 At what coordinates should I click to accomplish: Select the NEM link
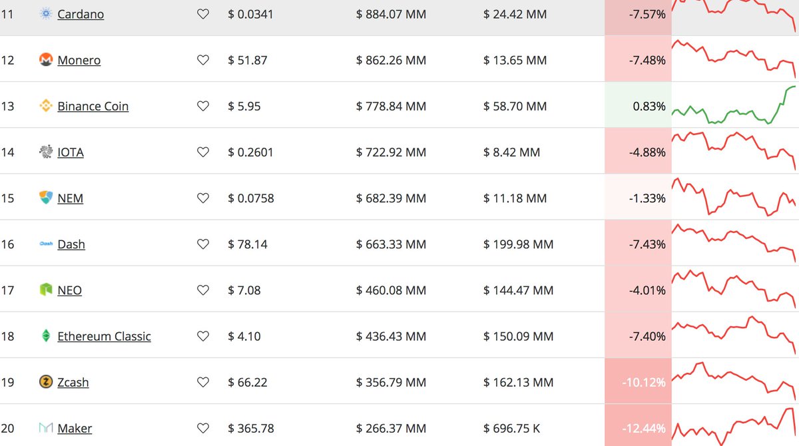point(70,198)
